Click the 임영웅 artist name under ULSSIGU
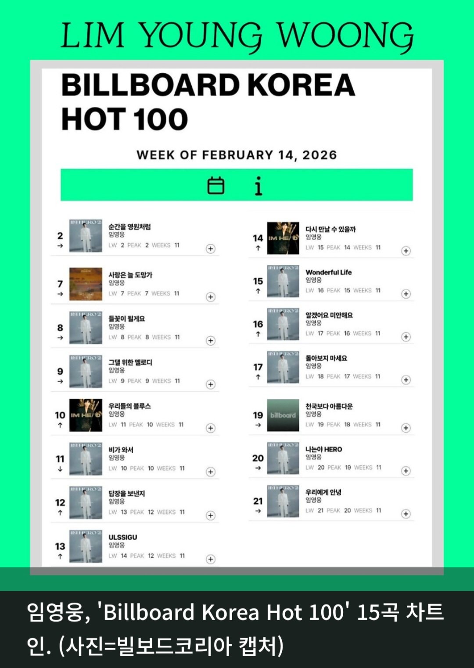The height and width of the screenshot is (668, 474). [x=117, y=545]
